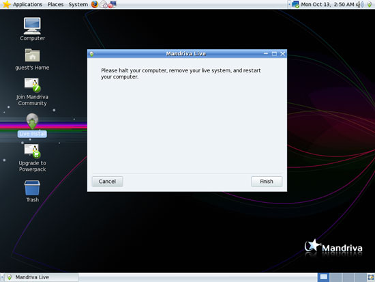Click Cancel in Mandriva Live dialog
Image resolution: width=375 pixels, height=282 pixels.
click(107, 182)
